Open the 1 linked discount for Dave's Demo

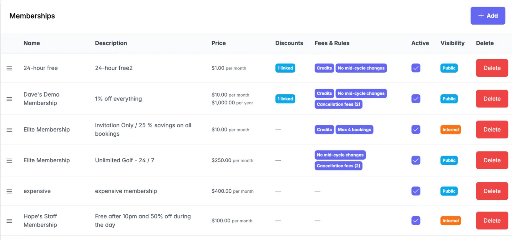tap(285, 99)
